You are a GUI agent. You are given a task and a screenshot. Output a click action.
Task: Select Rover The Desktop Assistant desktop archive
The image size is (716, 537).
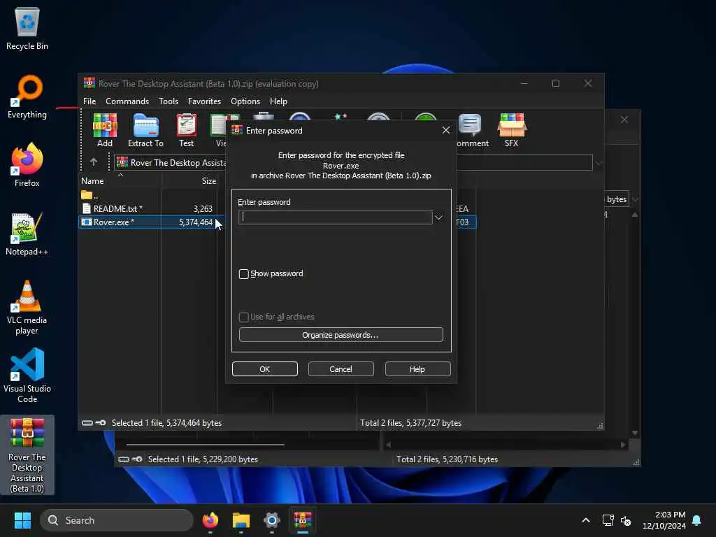pyautogui.click(x=27, y=454)
